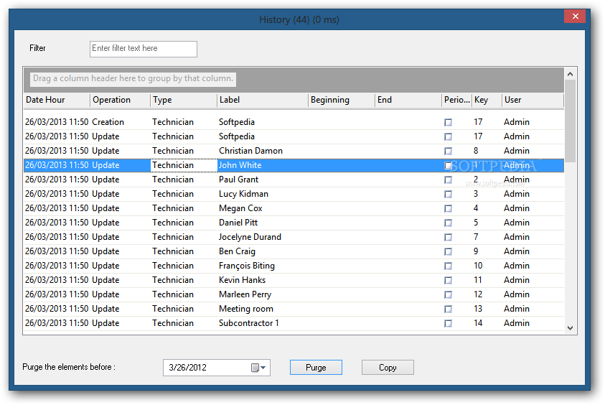This screenshot has width=605, height=405.
Task: Toggle Perio checkbox in John White row
Action: tap(448, 166)
